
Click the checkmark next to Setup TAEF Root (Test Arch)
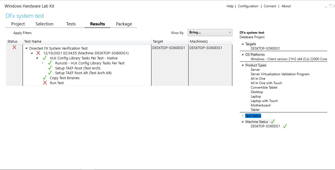(50, 68)
